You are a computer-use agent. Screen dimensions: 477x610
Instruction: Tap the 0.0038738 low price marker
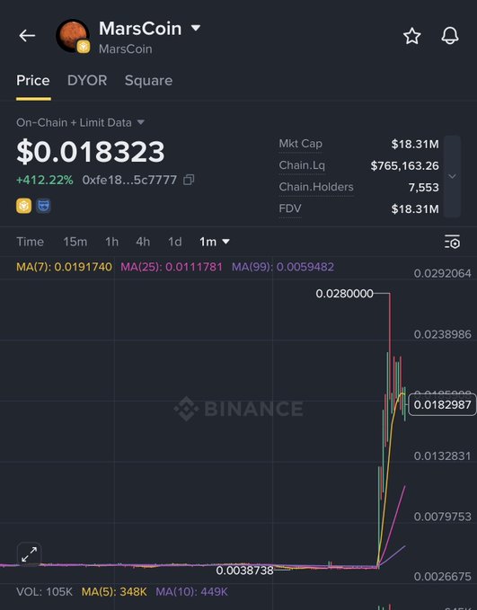pos(244,570)
